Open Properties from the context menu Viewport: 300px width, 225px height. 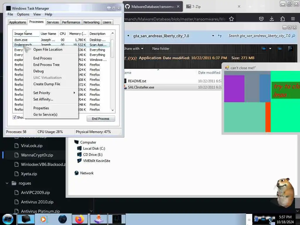coord(41,108)
